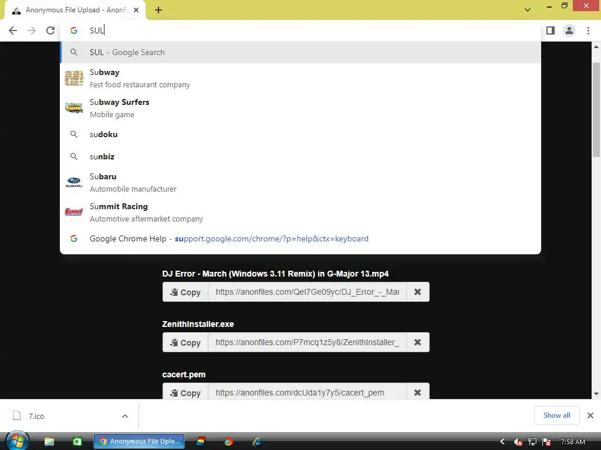This screenshot has width=601, height=450.
Task: Click the network tray icon
Action: tap(532, 442)
